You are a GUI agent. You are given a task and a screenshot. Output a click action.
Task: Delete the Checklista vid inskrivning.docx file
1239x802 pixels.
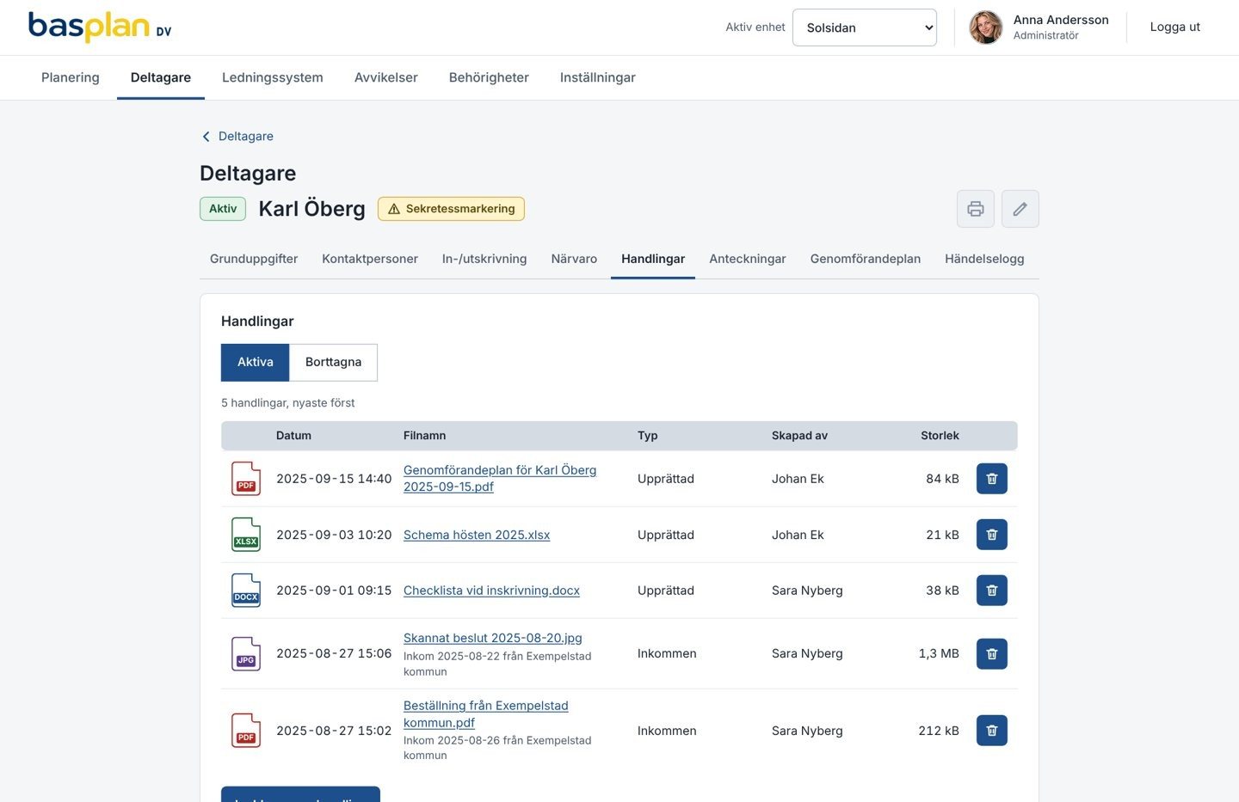(x=992, y=591)
